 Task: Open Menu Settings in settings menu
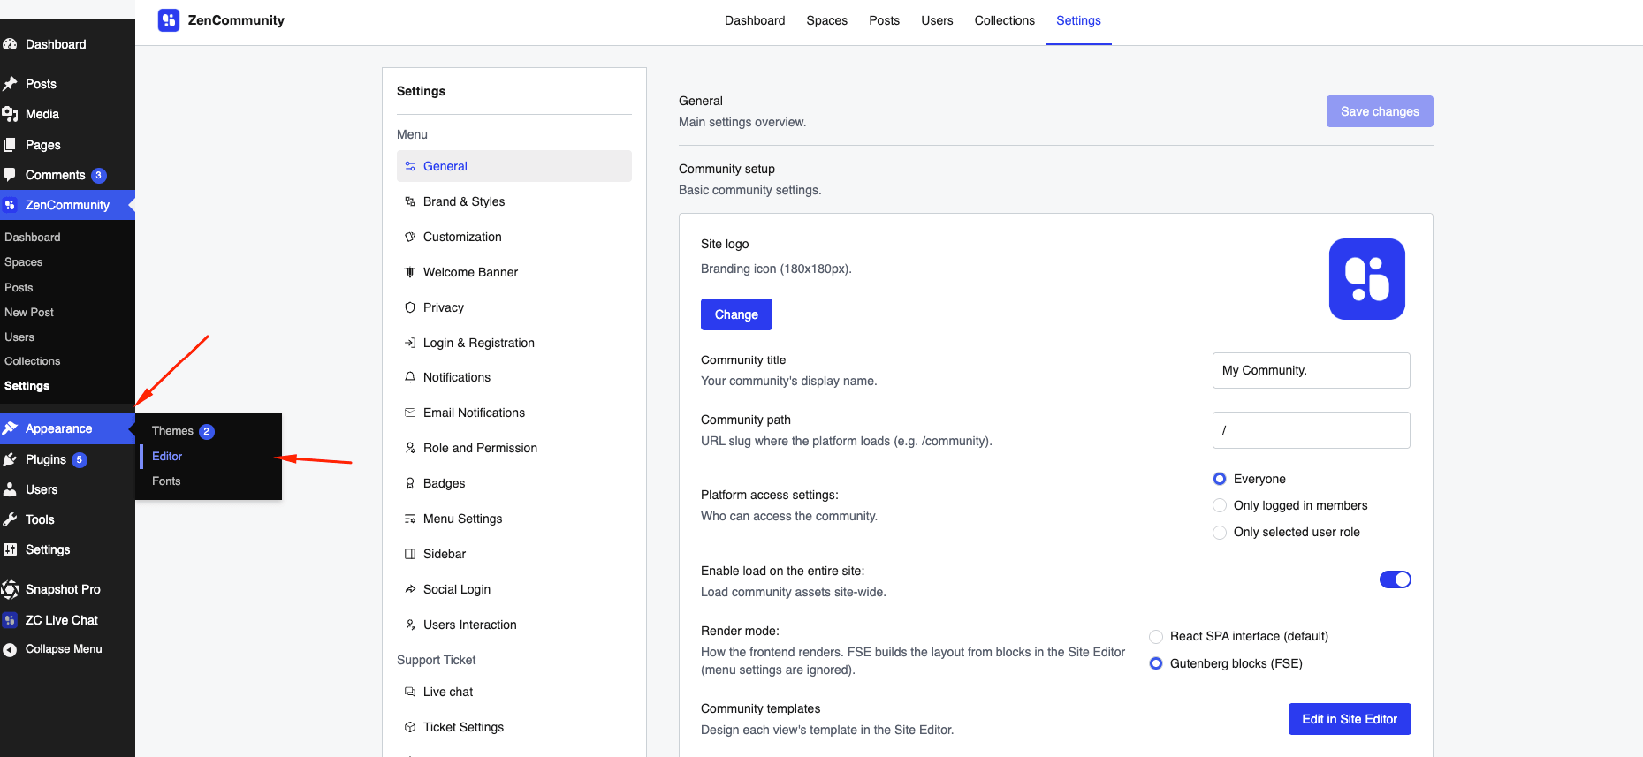[x=514, y=519]
